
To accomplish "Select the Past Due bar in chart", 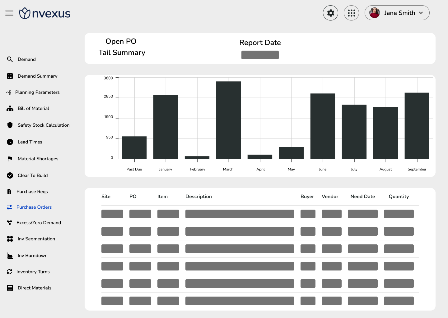I will (x=134, y=148).
